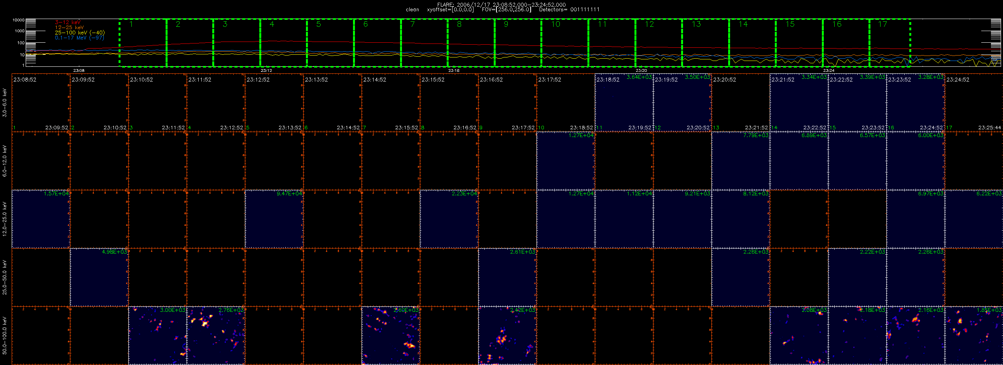1003x365 pixels.
Task: Open 3-6 keV image with peak 3.64E+03
Action: 624,103
